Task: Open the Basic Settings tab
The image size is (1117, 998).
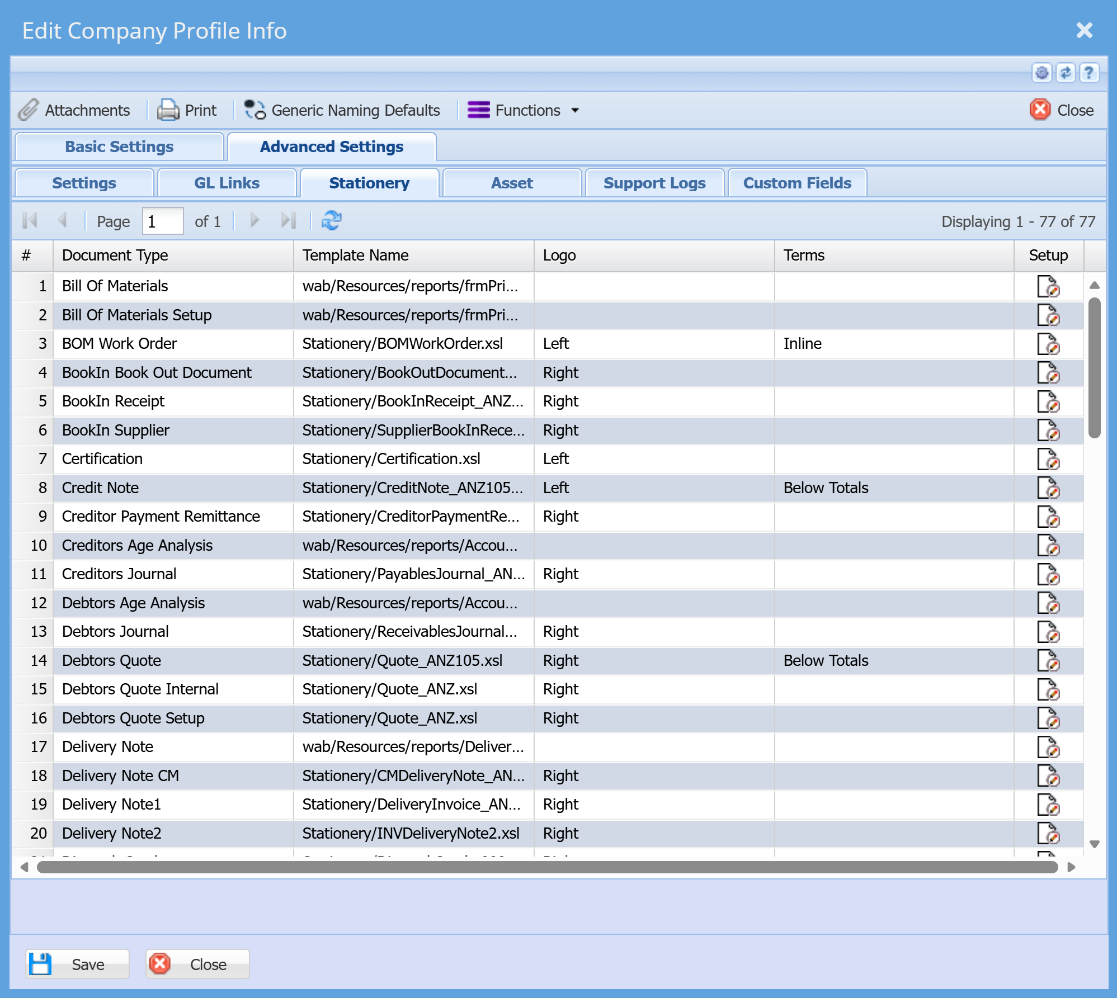Action: tap(119, 147)
